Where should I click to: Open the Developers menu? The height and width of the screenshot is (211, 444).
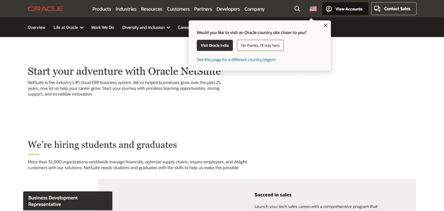point(228,9)
